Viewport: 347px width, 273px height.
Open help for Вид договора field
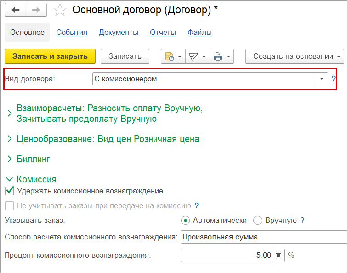coord(333,79)
